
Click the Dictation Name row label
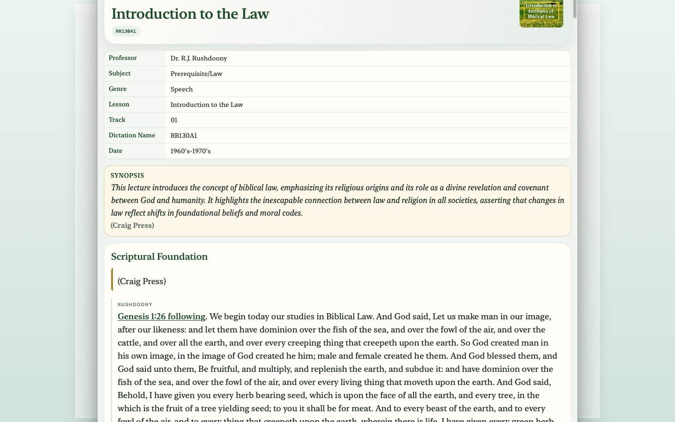(x=132, y=136)
